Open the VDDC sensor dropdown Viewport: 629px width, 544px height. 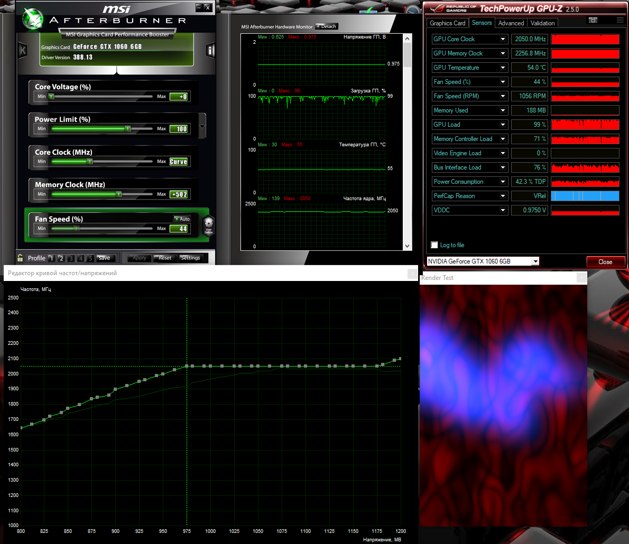tap(503, 210)
